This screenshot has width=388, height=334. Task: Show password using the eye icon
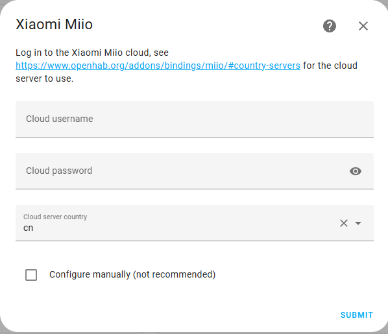pos(356,171)
